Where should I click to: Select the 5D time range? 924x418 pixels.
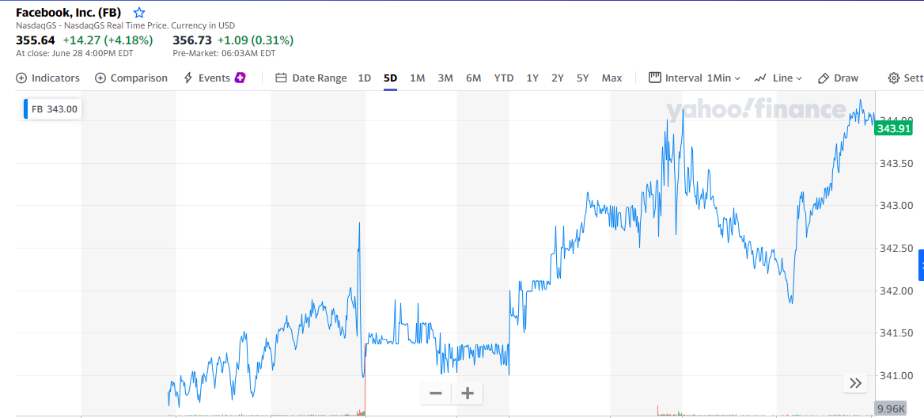coord(390,78)
